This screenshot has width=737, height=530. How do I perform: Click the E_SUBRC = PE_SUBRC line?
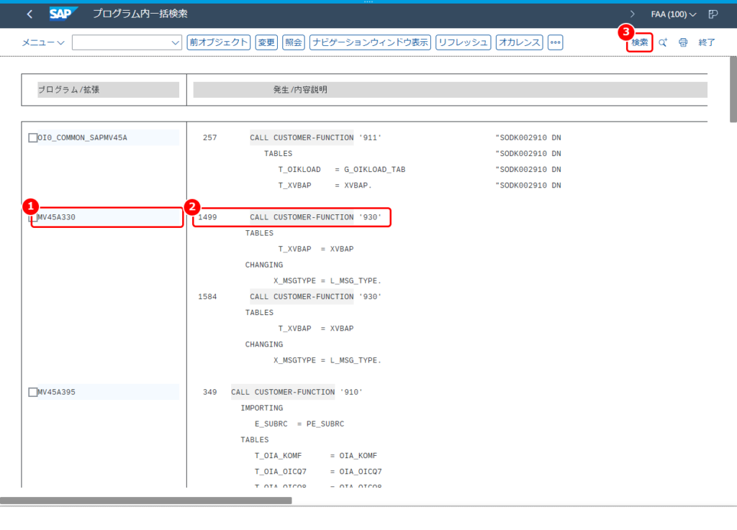tap(299, 424)
